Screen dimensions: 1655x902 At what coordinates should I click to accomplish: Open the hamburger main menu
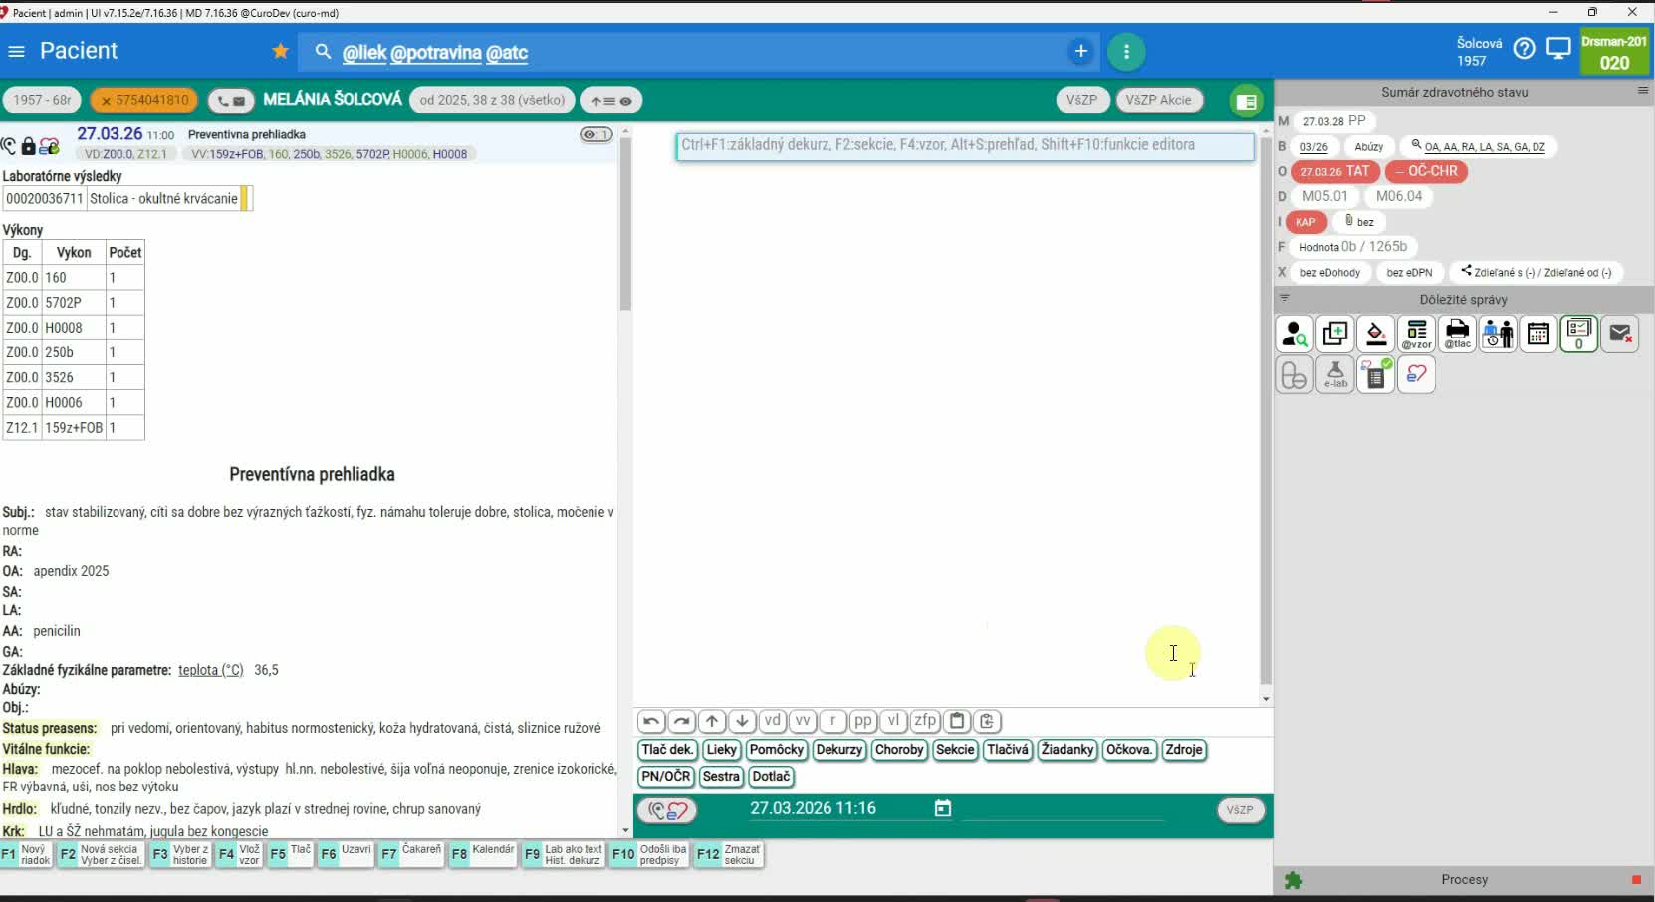[16, 51]
